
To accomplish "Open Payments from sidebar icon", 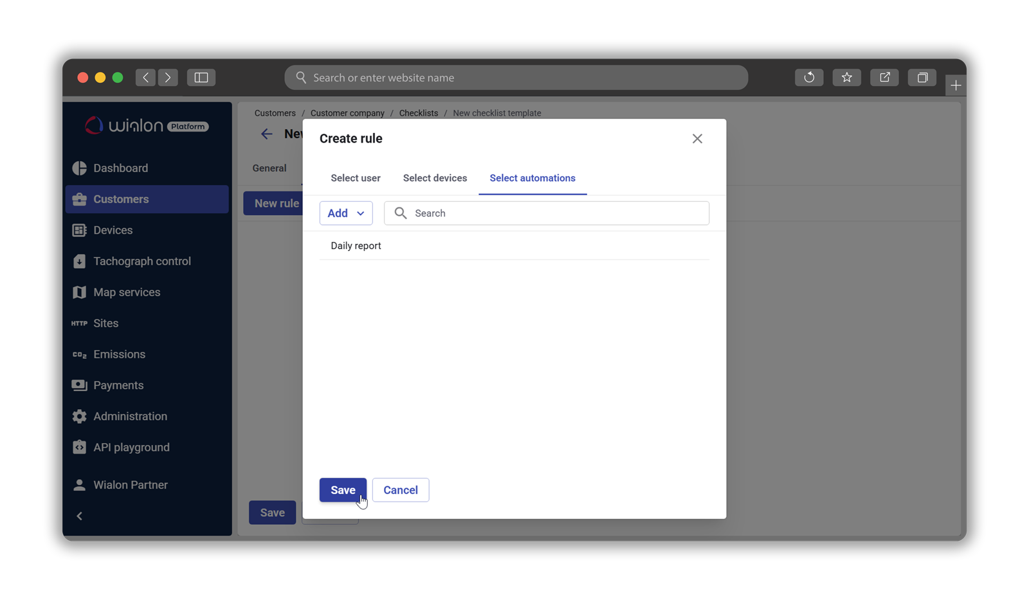I will pos(79,385).
